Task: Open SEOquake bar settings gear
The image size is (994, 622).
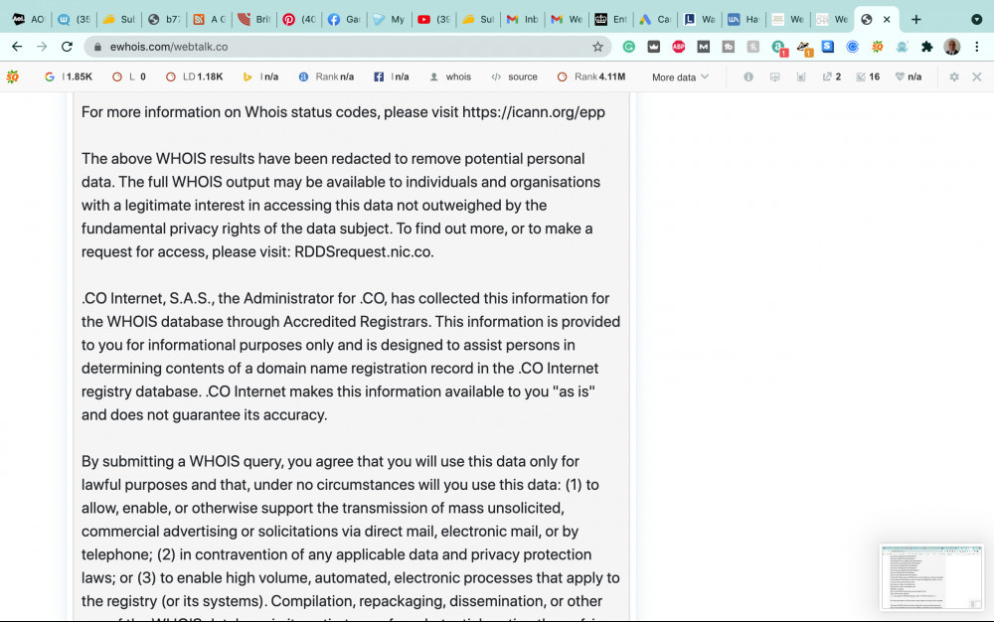Action: 954,77
